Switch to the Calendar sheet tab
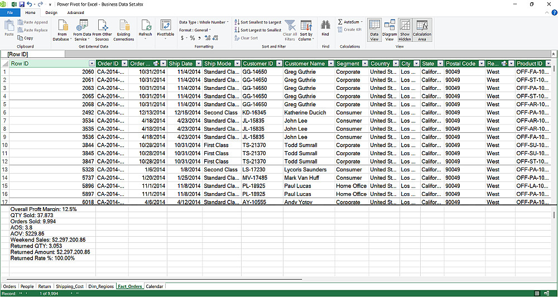This screenshot has height=297, width=558. (x=155, y=286)
